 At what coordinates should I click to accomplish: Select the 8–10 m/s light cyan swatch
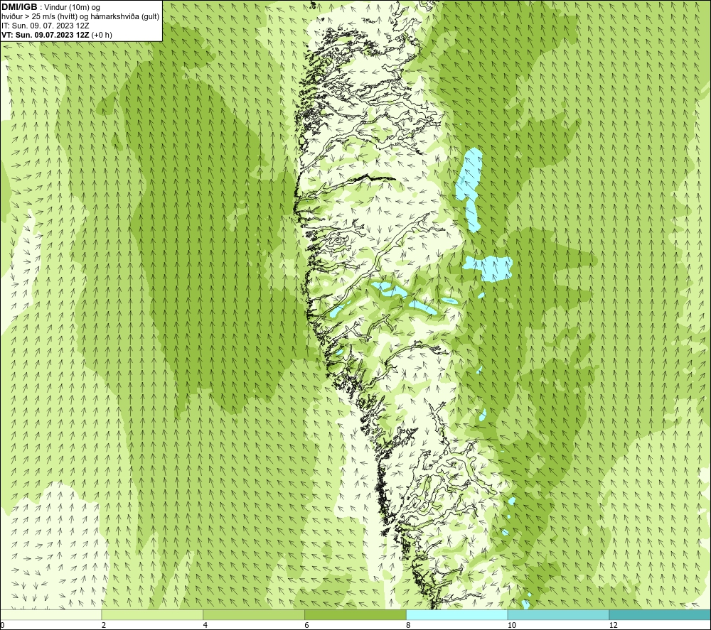[457, 614]
